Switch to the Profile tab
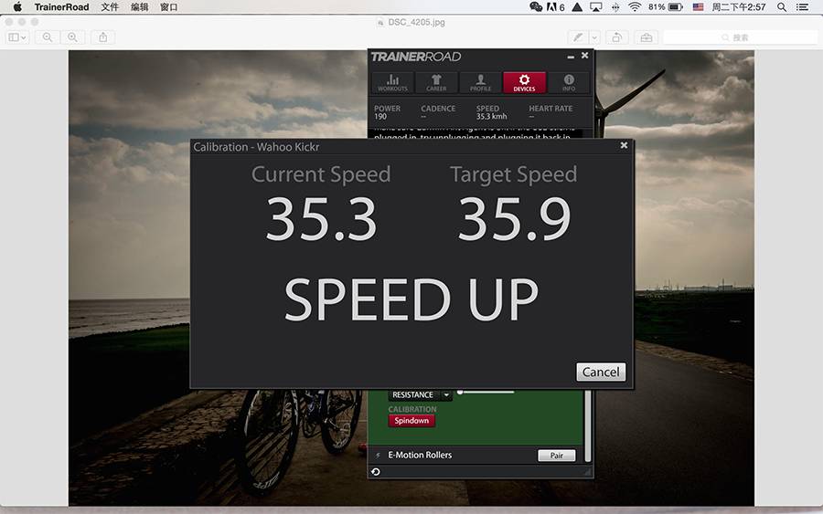The width and height of the screenshot is (823, 514). pos(480,82)
